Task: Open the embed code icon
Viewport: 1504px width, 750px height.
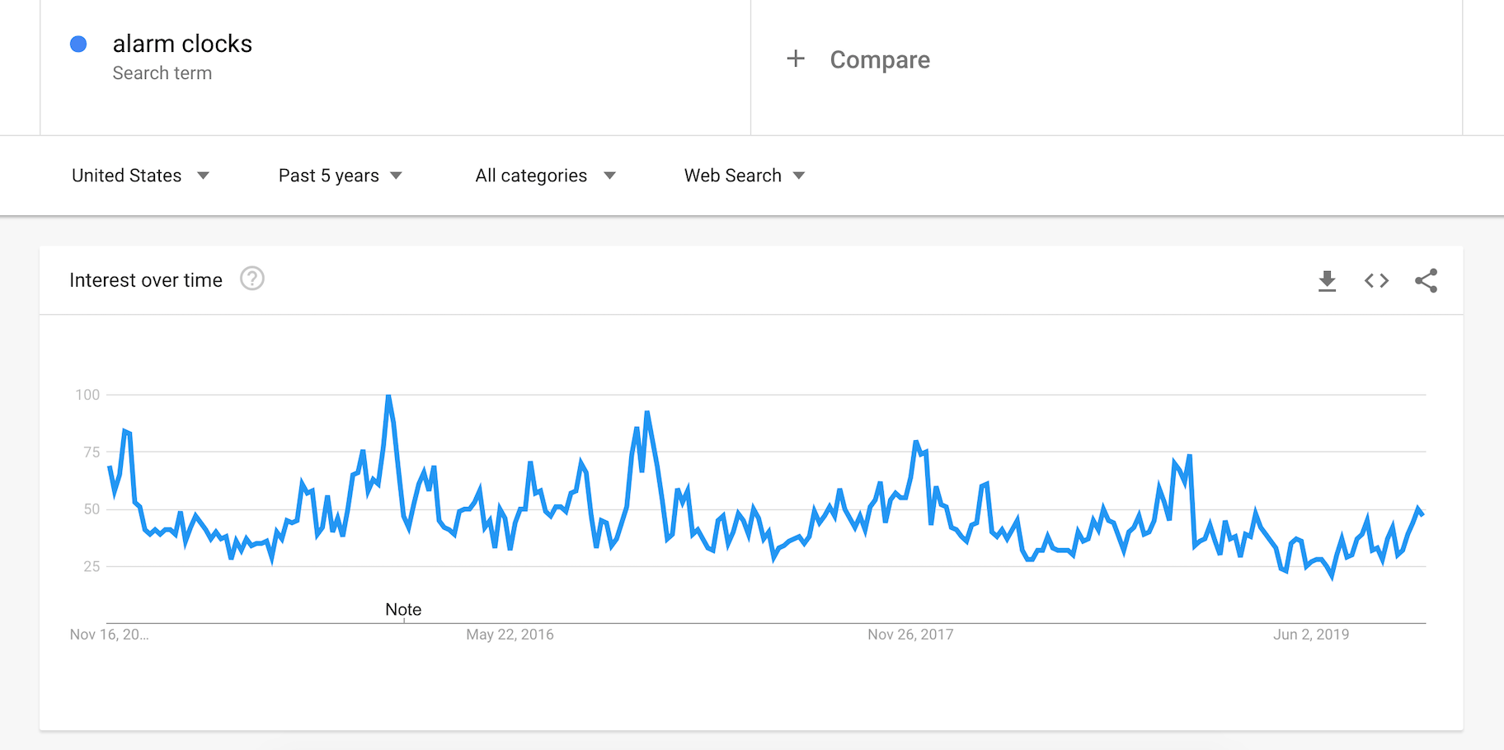Action: click(x=1376, y=281)
